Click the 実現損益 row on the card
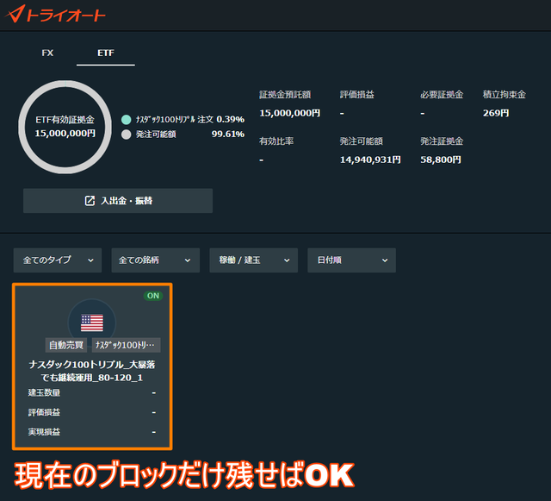The image size is (551, 501). tap(92, 432)
